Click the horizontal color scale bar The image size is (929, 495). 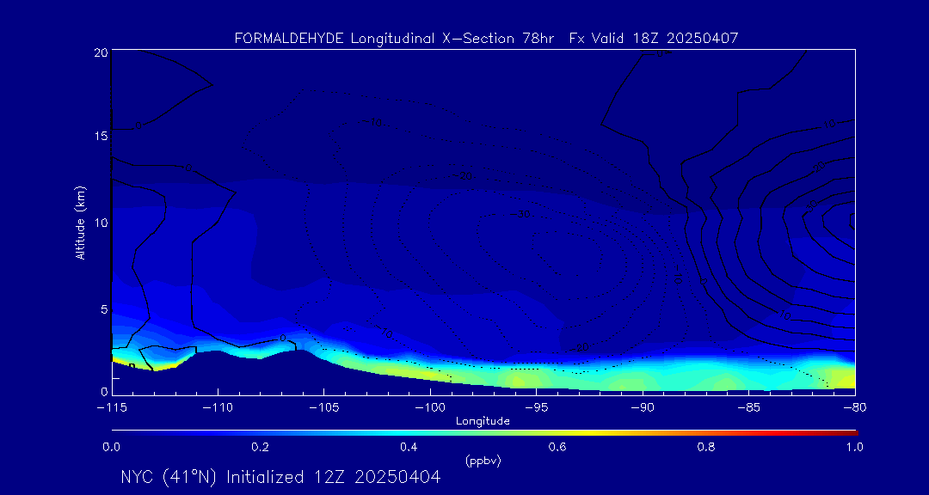(x=484, y=432)
